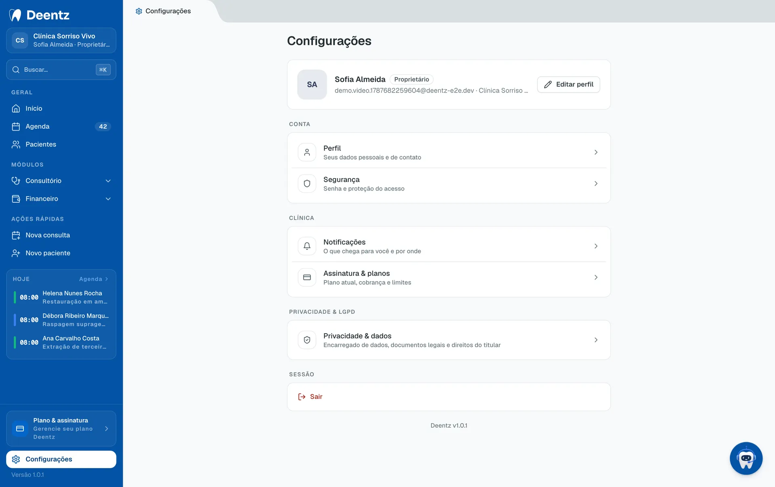
Task: Click the Perfil person icon
Action: [307, 152]
